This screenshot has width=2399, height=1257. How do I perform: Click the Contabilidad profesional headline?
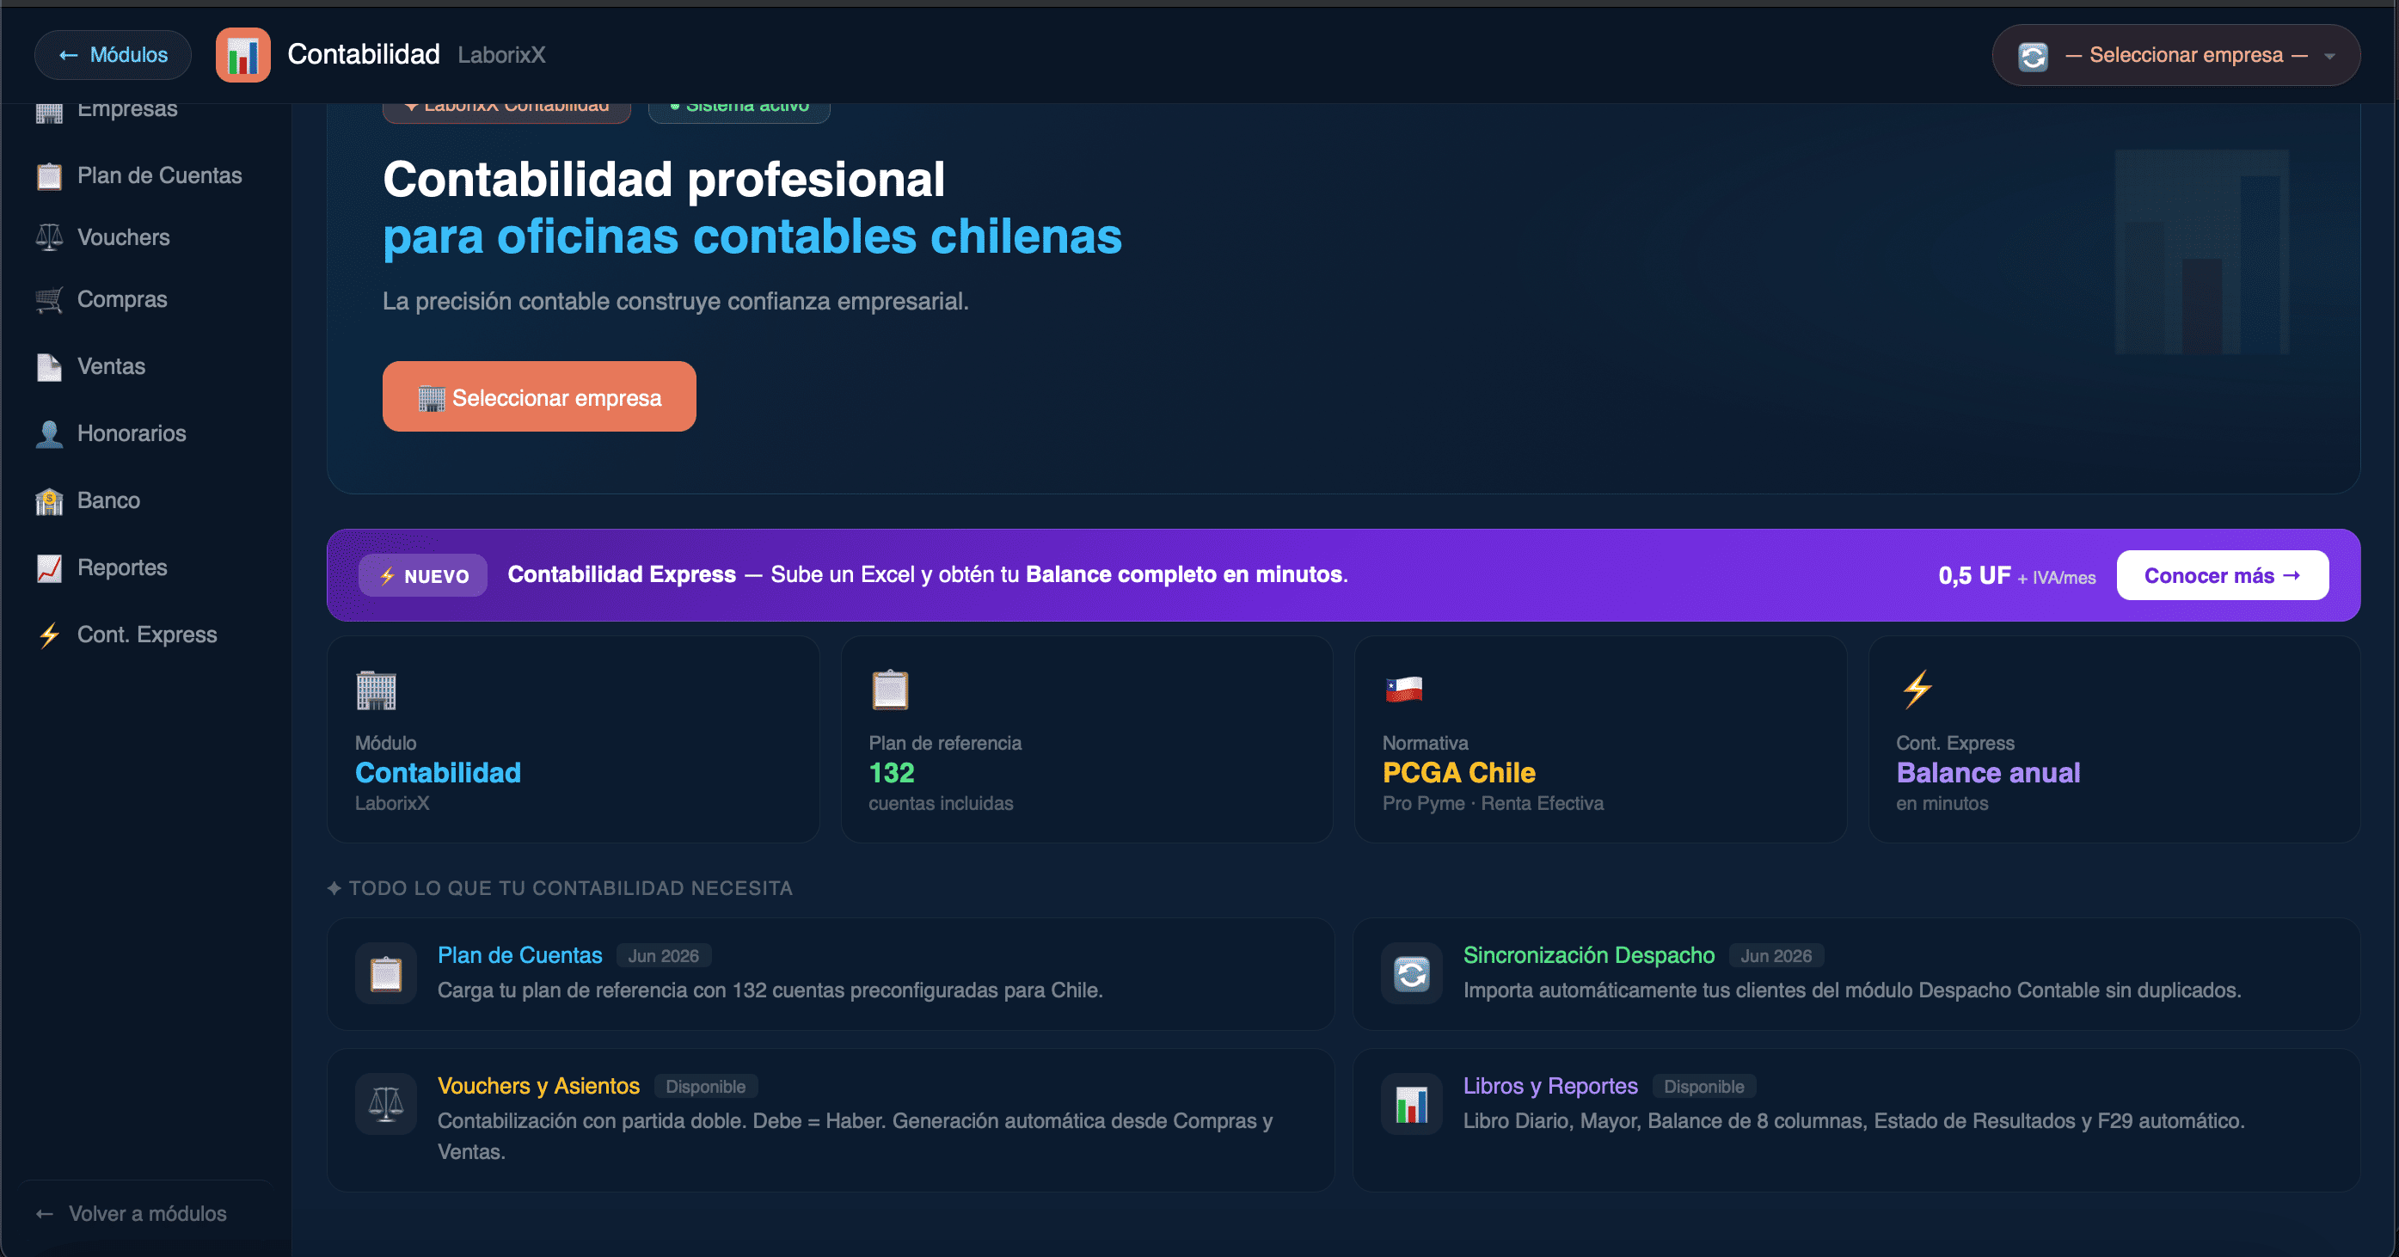(664, 179)
